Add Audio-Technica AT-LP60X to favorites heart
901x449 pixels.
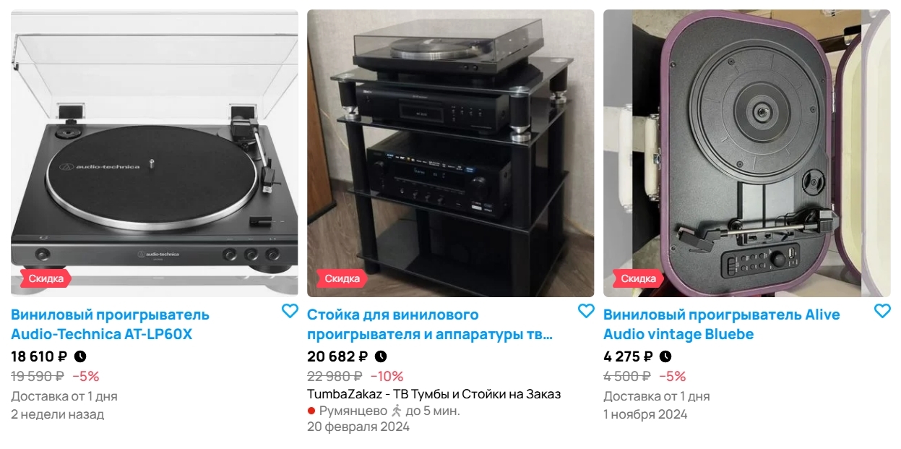pos(290,311)
